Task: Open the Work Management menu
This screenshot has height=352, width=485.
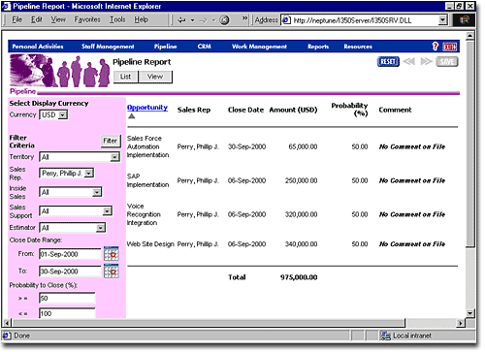Action: point(259,47)
